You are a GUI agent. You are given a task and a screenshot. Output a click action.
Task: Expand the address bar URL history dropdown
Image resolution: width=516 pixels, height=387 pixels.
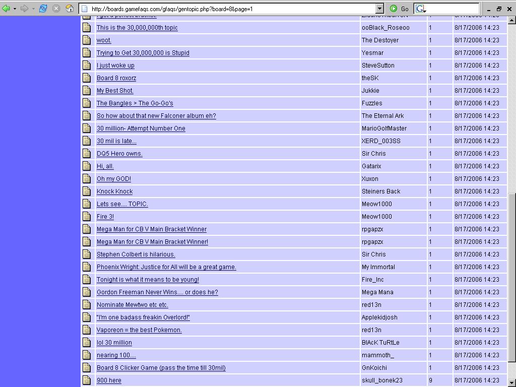(x=380, y=9)
